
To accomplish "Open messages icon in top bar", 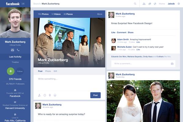I will (150, 4).
